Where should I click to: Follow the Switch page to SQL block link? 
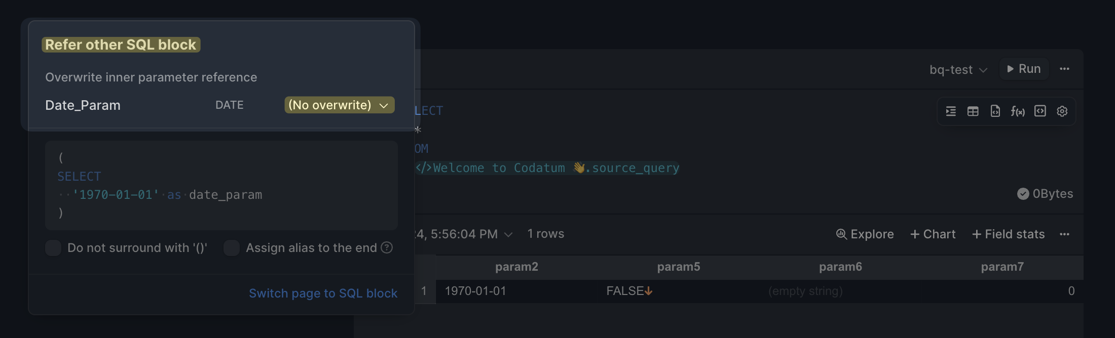(x=323, y=293)
